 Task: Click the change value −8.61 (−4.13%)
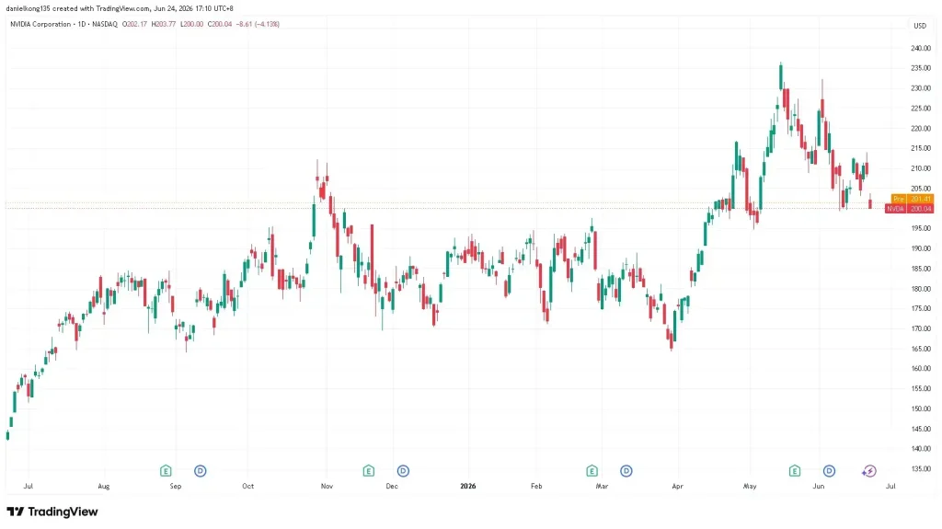(258, 24)
